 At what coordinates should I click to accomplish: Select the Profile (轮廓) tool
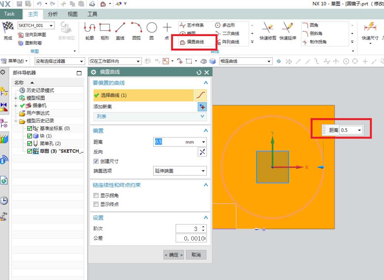(x=89, y=31)
